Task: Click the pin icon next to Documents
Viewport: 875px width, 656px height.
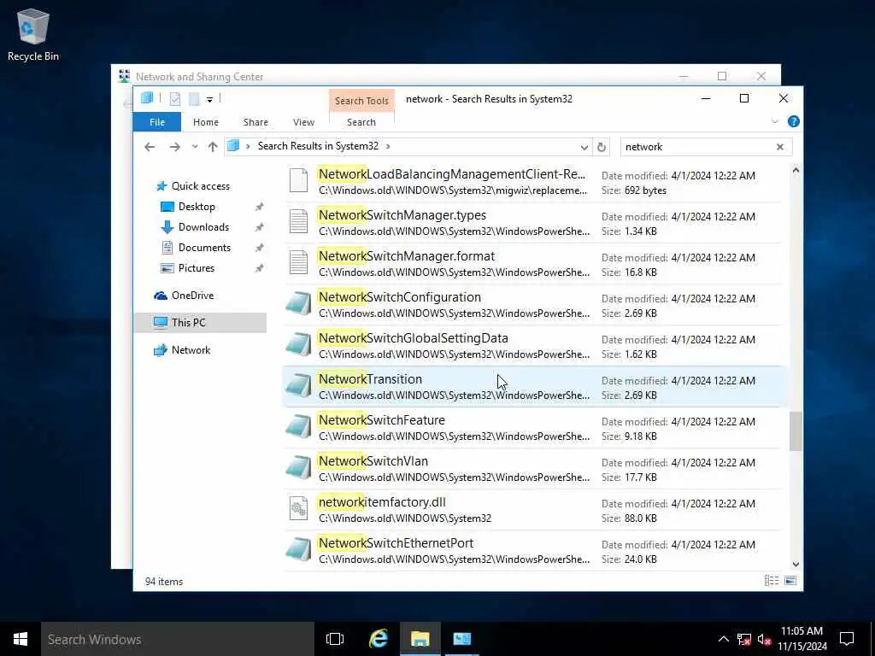Action: 259,249
